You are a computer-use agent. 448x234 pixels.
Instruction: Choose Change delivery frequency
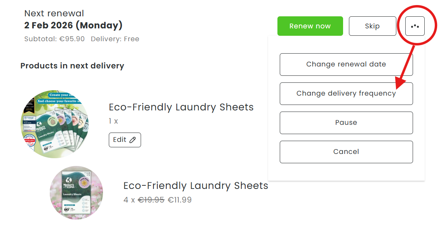(x=346, y=94)
